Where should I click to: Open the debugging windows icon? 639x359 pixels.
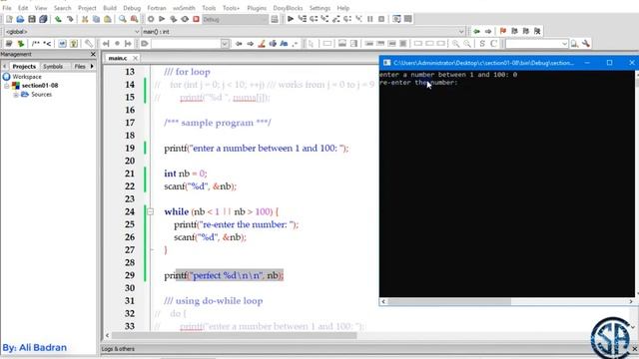click(396, 19)
